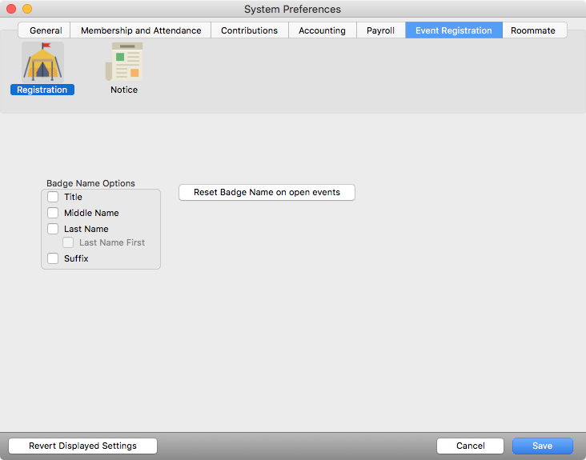Cancel the System Preferences dialog

click(x=470, y=446)
